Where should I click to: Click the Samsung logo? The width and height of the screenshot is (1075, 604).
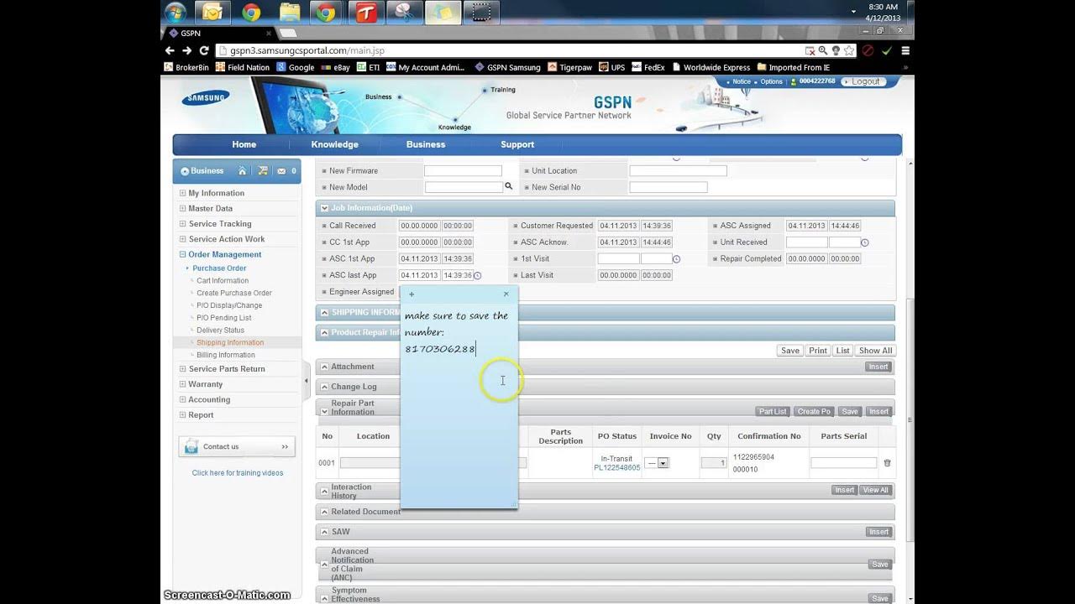[x=205, y=97]
